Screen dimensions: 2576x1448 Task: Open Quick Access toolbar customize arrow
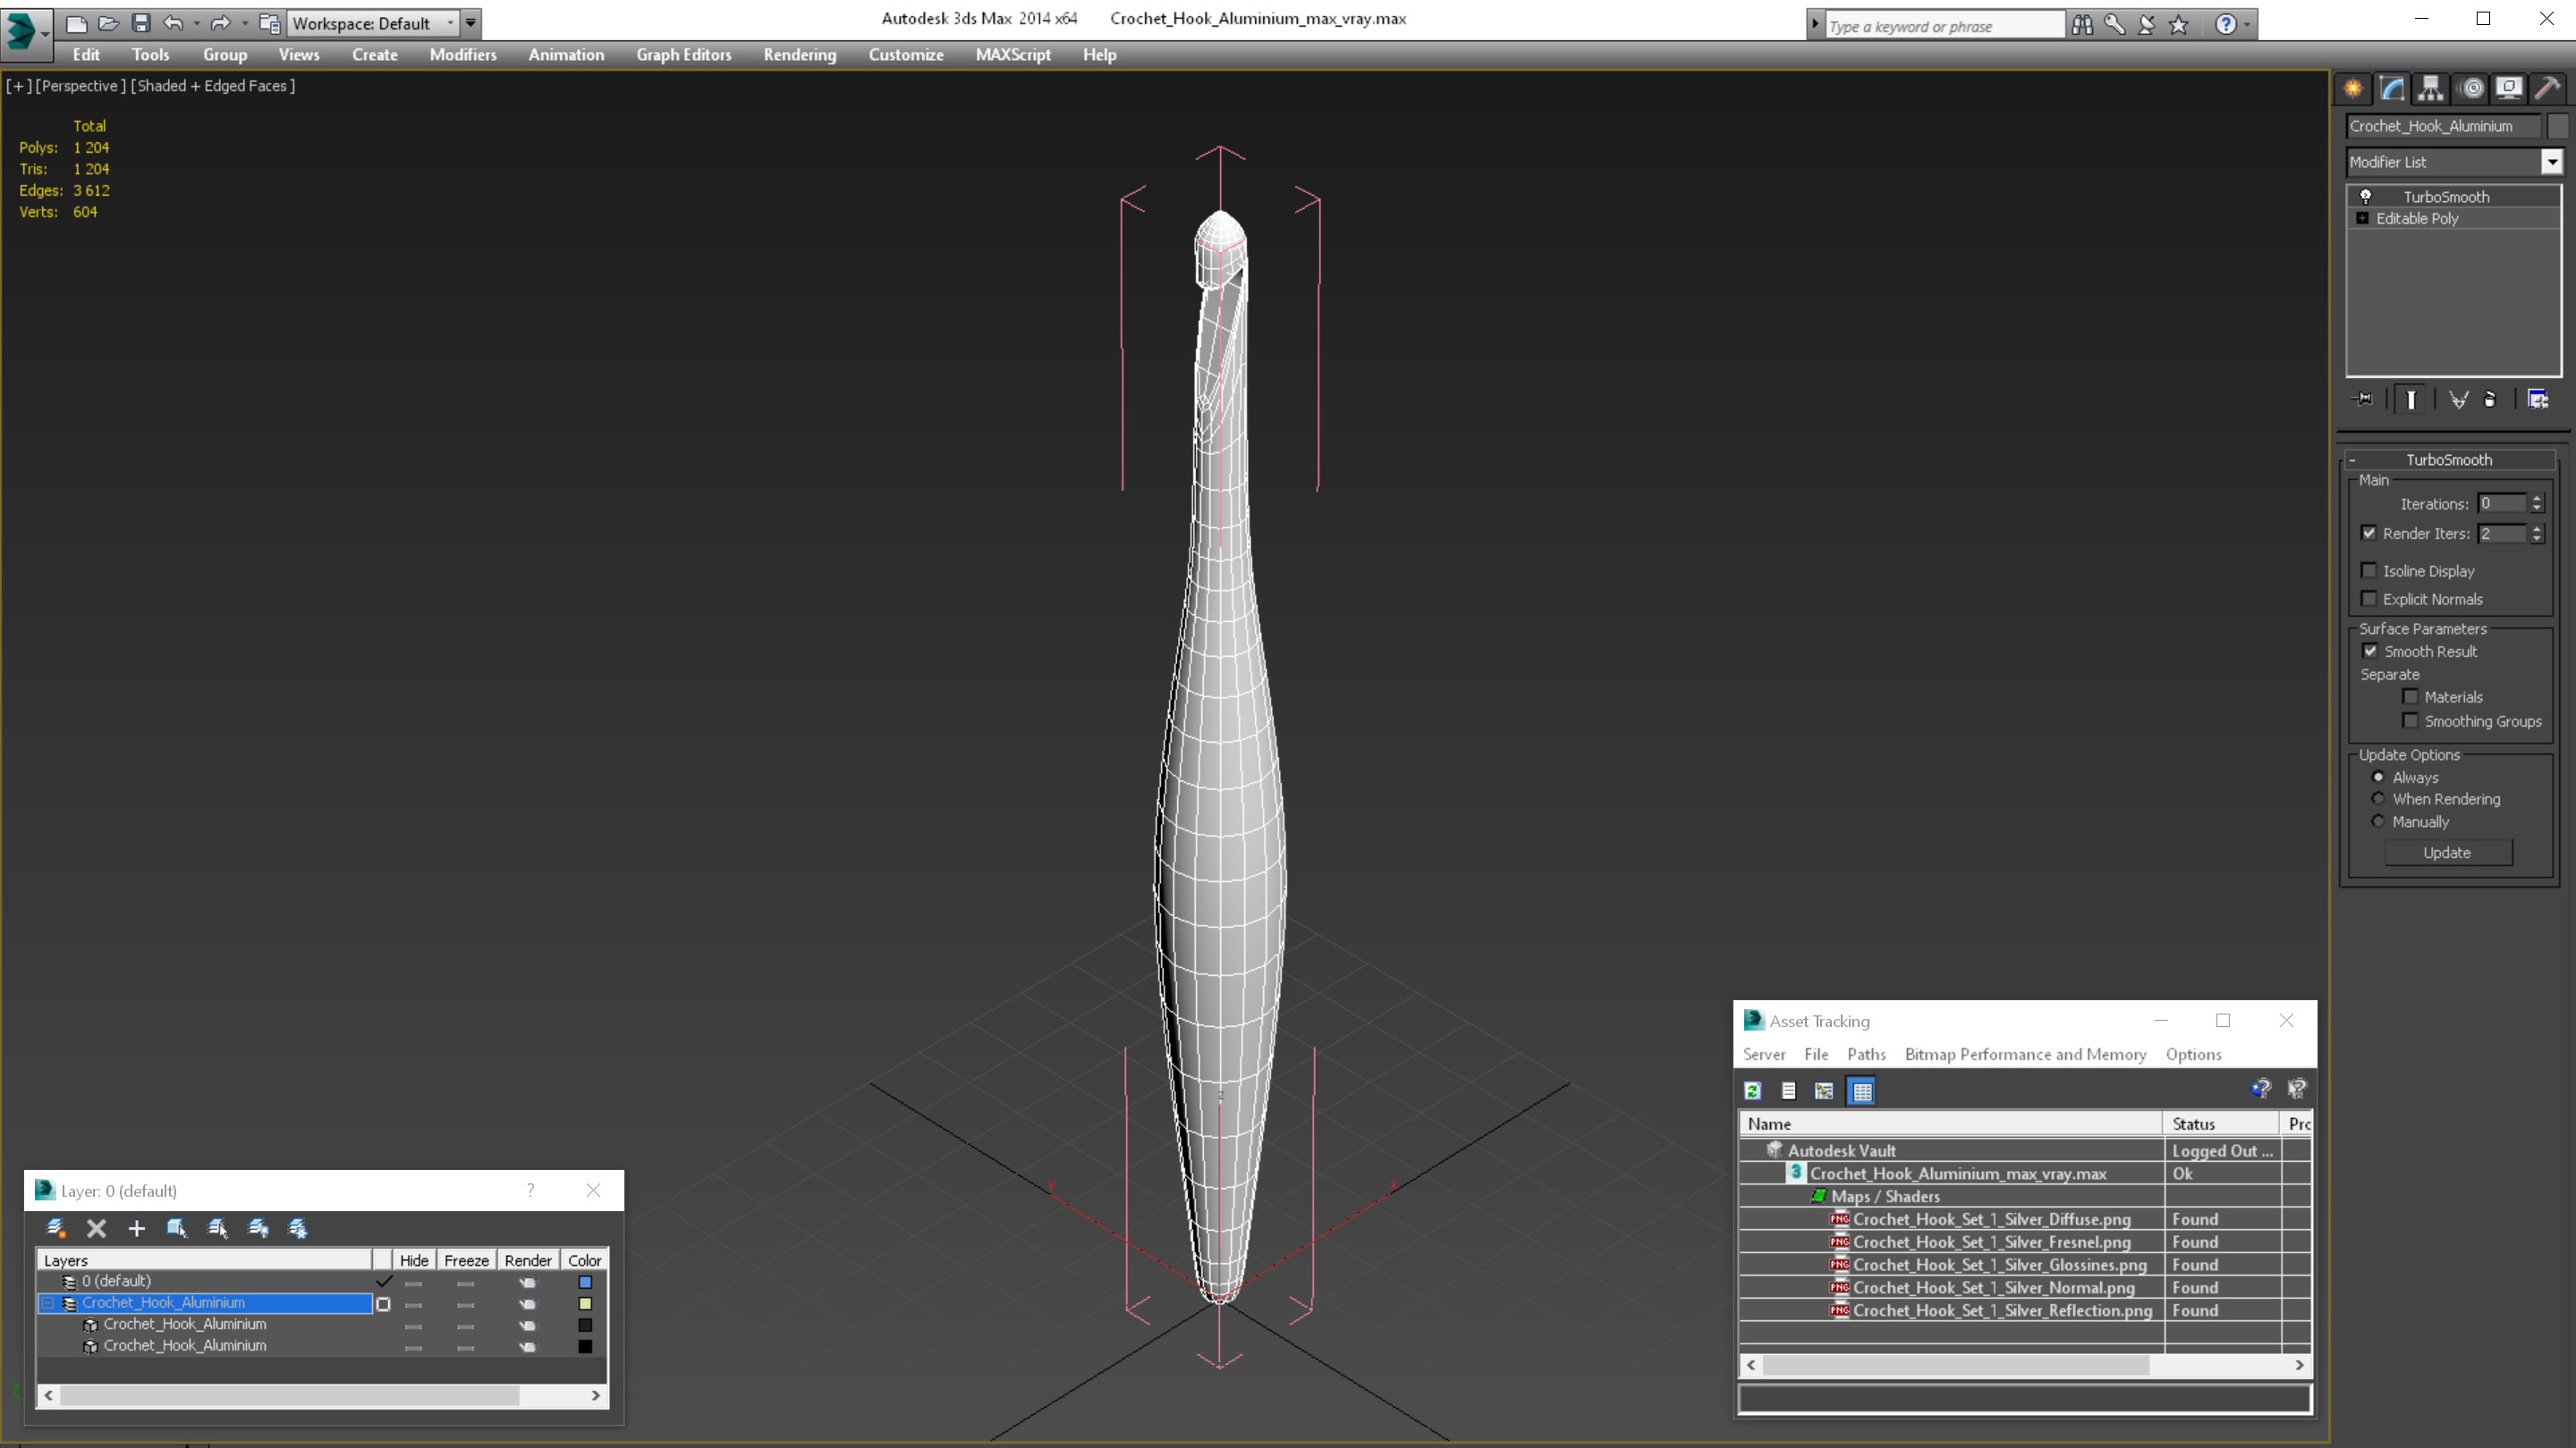pos(471,23)
